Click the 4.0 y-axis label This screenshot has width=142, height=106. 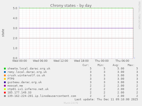[15, 18]
